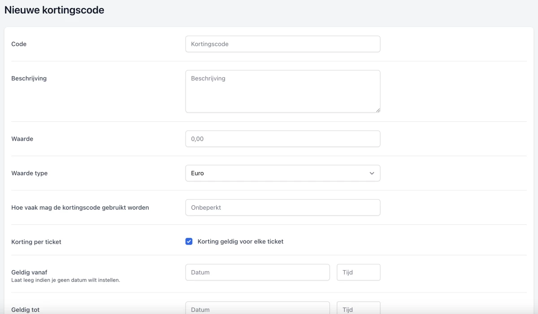Toggle Korting geldig voor elke ticket checkbox
The width and height of the screenshot is (538, 314).
[x=189, y=241]
